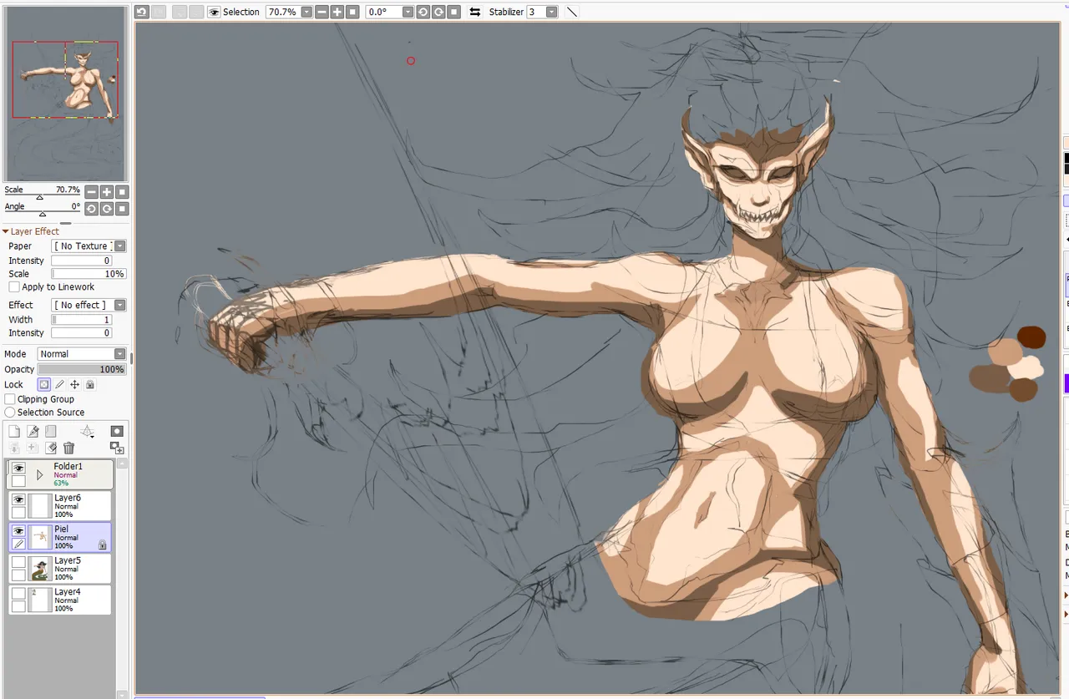Image resolution: width=1069 pixels, height=699 pixels.
Task: Expand the Folder1 group triangle
Action: point(39,474)
